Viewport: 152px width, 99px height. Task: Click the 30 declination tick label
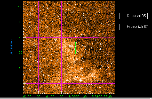21,53
